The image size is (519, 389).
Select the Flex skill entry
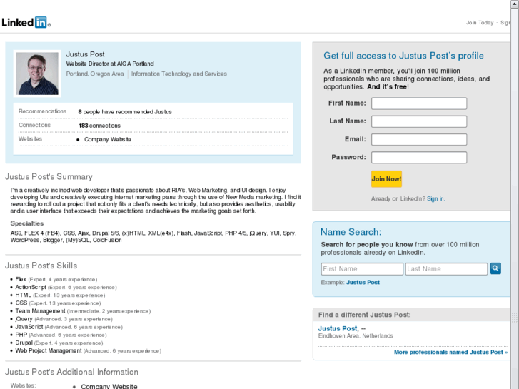(56, 279)
